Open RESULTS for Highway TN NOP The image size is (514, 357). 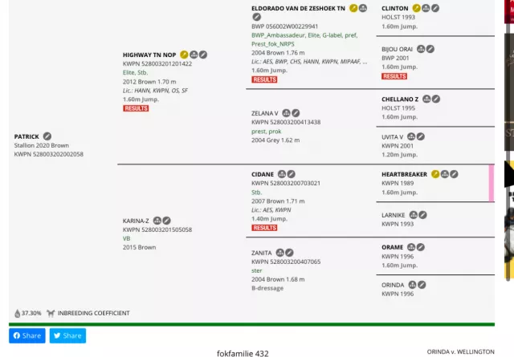(x=136, y=108)
